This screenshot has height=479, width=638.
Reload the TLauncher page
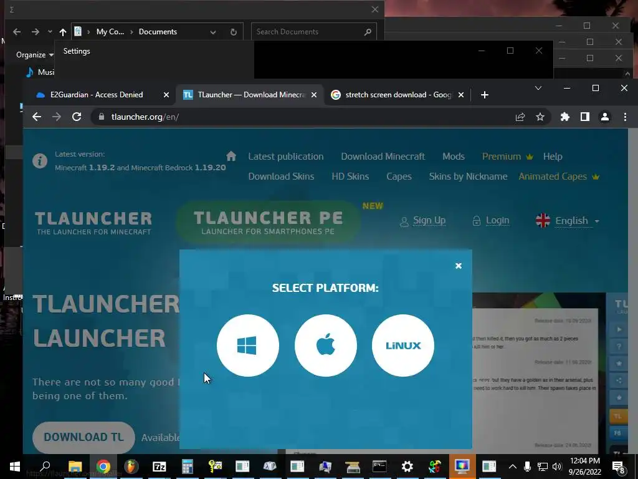pyautogui.click(x=77, y=117)
